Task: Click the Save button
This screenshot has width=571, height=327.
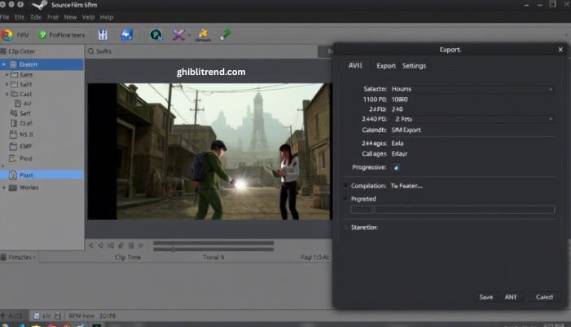Action: point(485,297)
